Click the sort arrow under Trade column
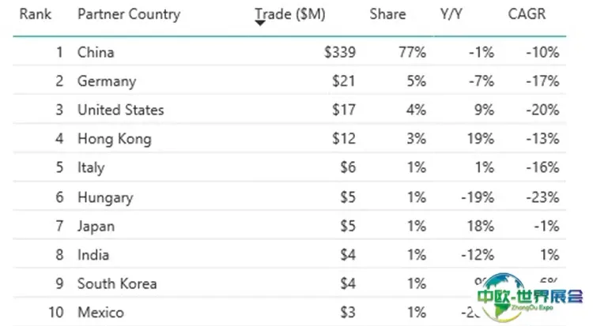This screenshot has width=593, height=326. 260,24
